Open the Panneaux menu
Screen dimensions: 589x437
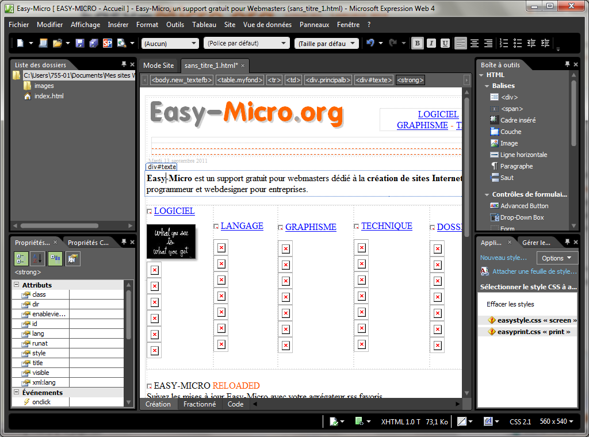[315, 24]
